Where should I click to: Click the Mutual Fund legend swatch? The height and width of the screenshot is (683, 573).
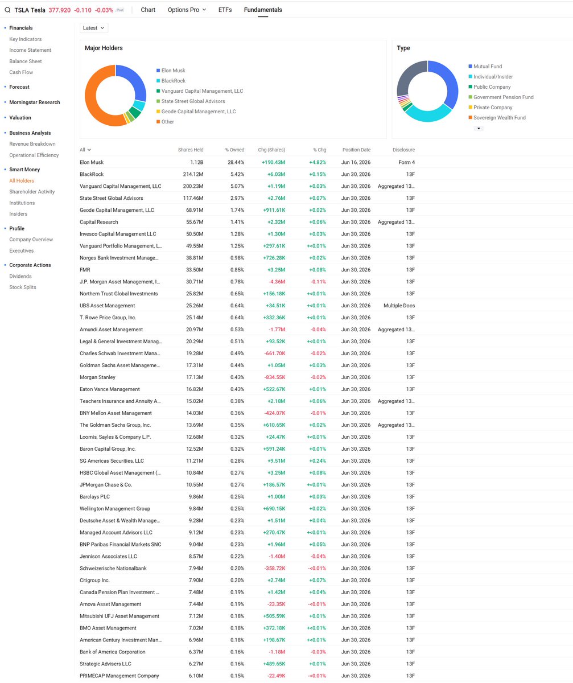click(470, 67)
